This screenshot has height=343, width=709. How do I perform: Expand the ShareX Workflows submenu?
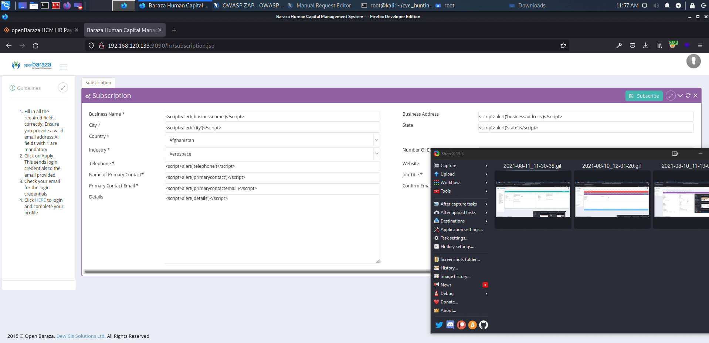461,183
